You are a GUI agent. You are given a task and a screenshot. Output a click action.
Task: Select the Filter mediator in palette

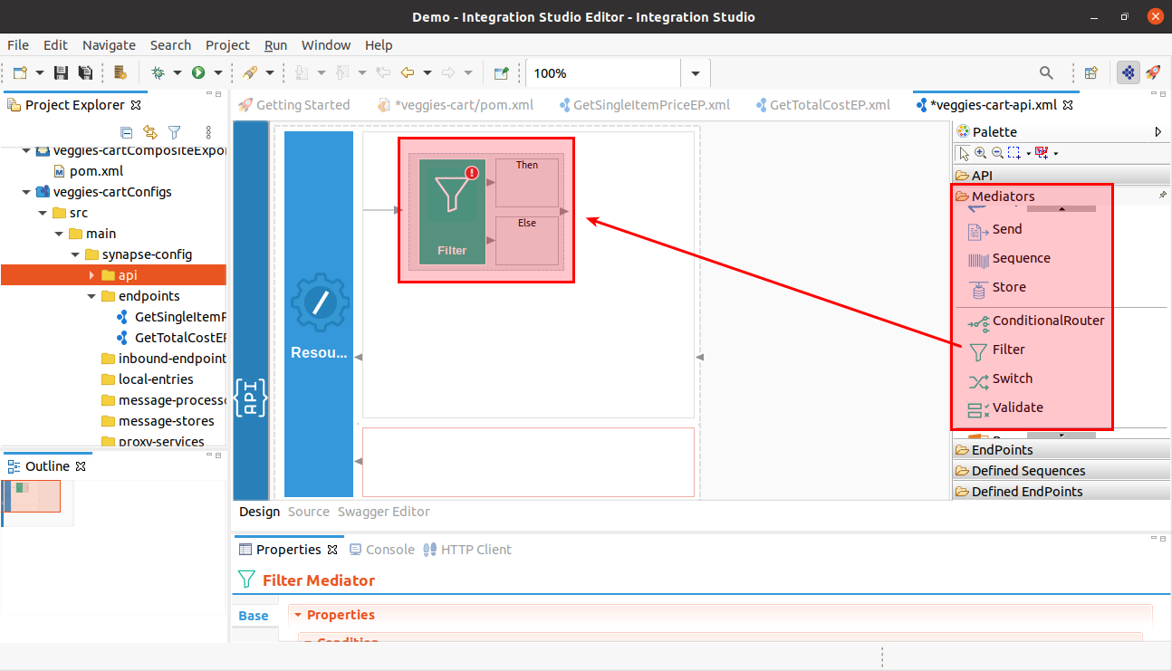(x=996, y=350)
